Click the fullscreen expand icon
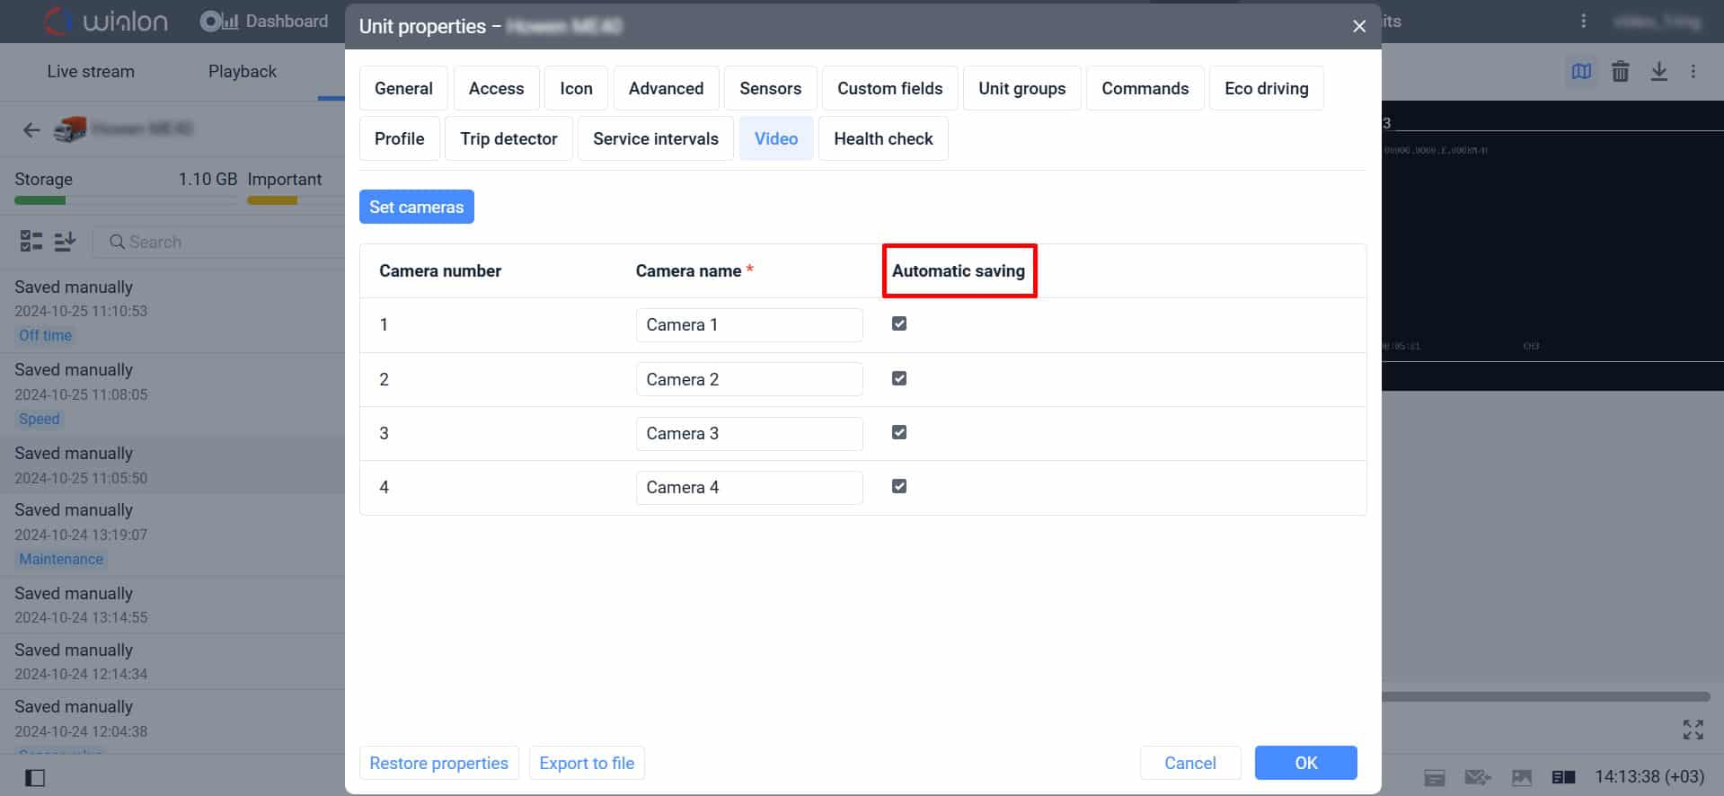The height and width of the screenshot is (796, 1724). (x=1693, y=730)
